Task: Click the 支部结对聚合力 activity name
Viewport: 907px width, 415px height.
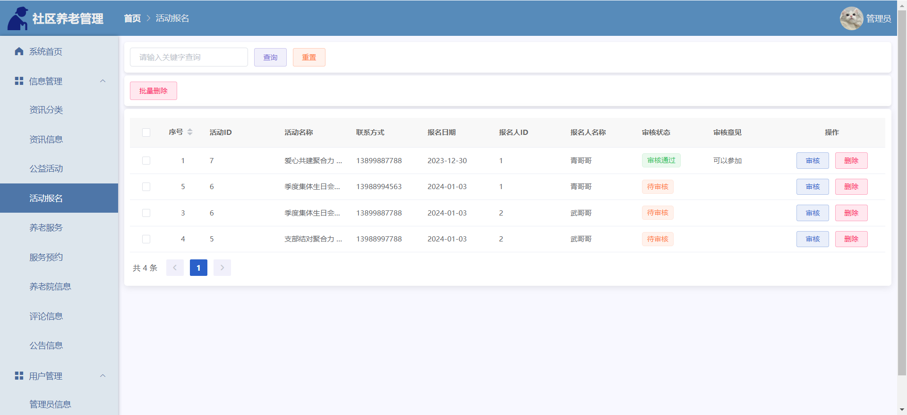Action: tap(313, 239)
